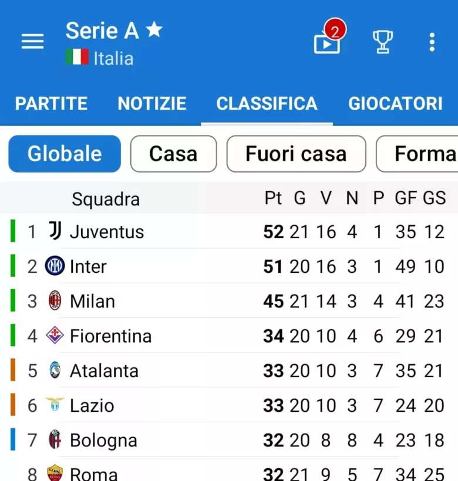Tap the Inter club crest

55,266
